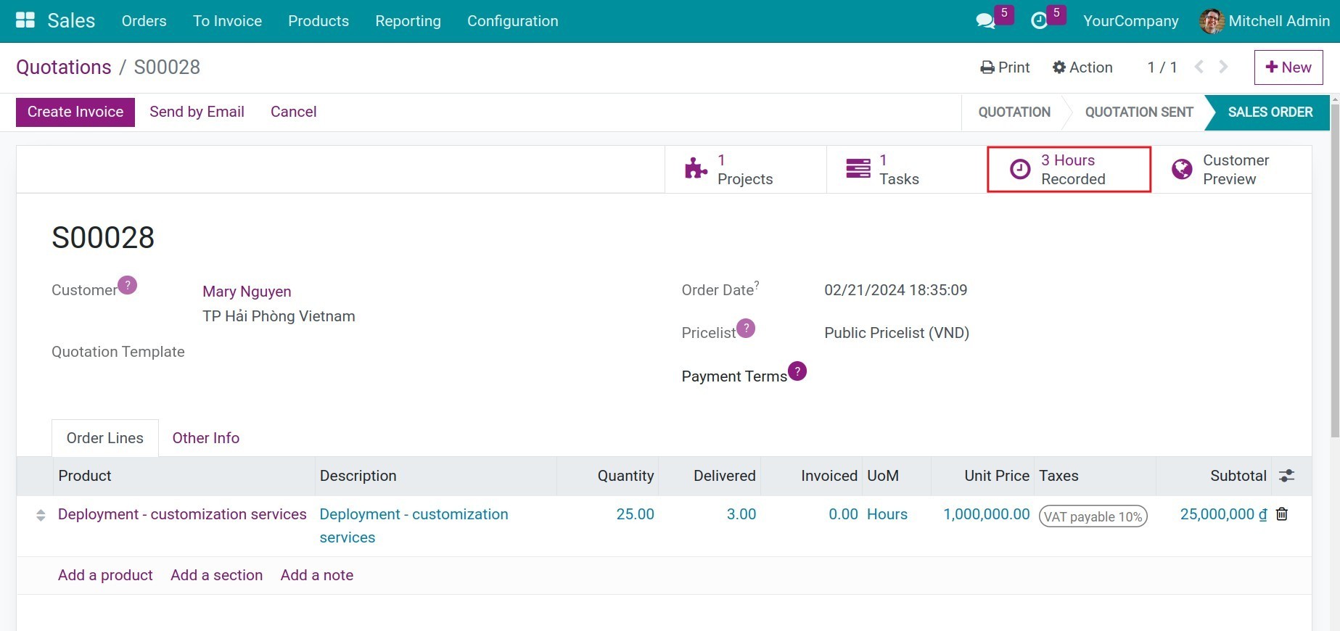Viewport: 1340px width, 631px height.
Task: Go to previous record arrow
Action: tap(1199, 67)
